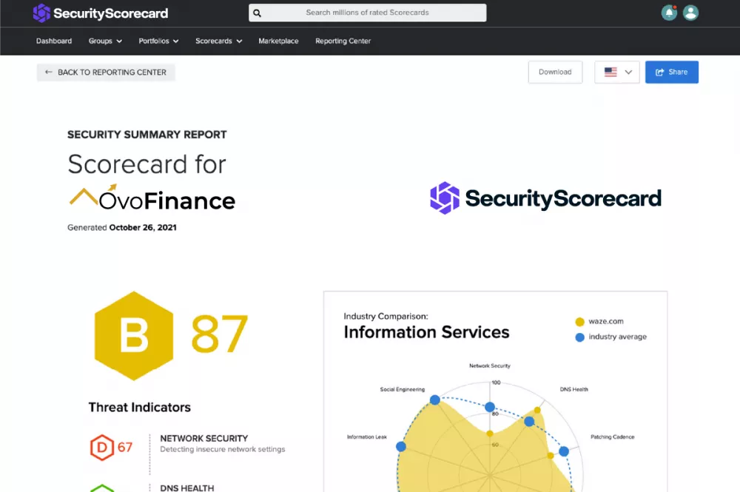Open the user profile avatar icon
The width and height of the screenshot is (740, 492).
click(x=690, y=13)
